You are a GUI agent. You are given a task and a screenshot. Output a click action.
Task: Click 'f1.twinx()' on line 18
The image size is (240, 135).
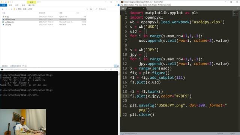click(152, 91)
